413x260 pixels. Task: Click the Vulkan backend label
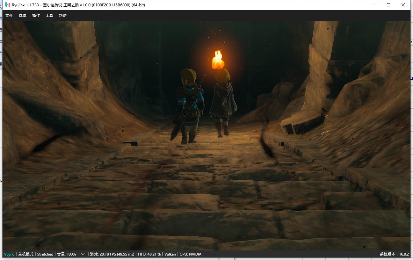pos(170,254)
